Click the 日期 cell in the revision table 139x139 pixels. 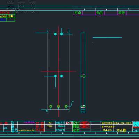[11, 16]
